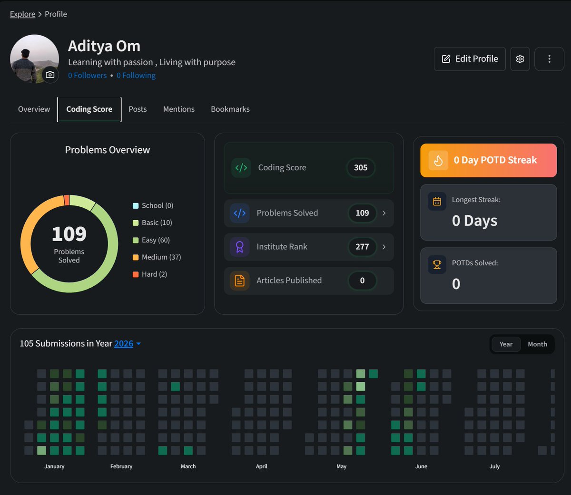Open the Bookmarks tab
Viewport: 571px width, 495px height.
coord(230,109)
